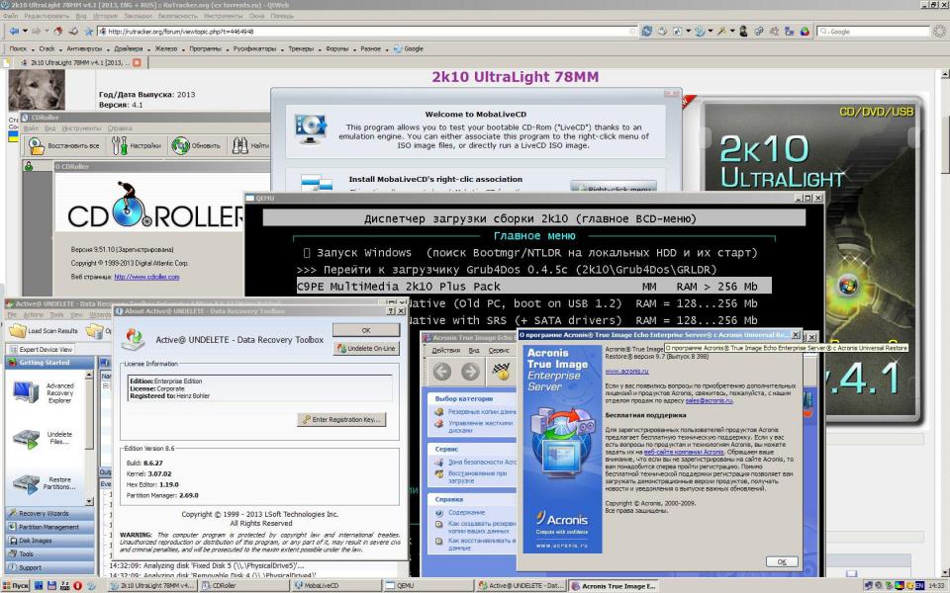Select the Перейти к загрузчику Grub4Dos entry
The width and height of the screenshot is (950, 593).
[x=507, y=270]
